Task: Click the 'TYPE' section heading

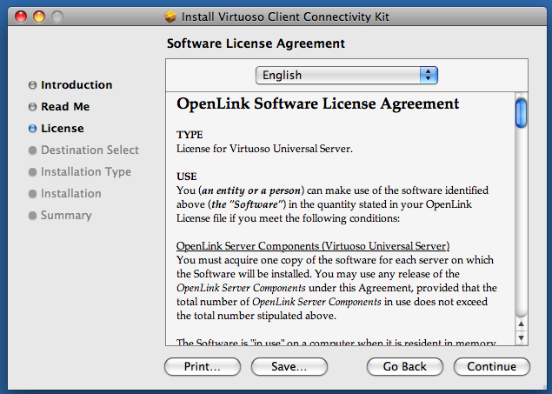Action: tap(190, 135)
